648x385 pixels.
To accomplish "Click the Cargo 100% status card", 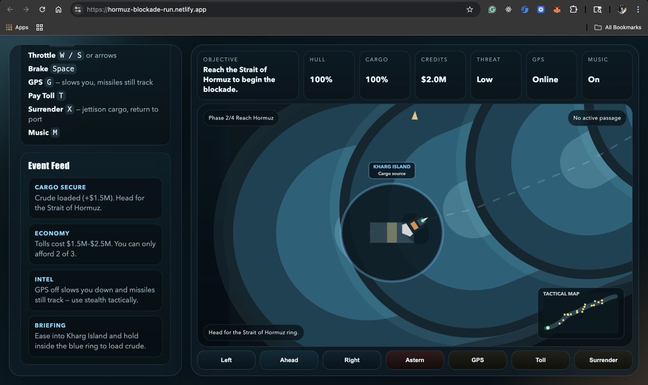I will point(384,75).
